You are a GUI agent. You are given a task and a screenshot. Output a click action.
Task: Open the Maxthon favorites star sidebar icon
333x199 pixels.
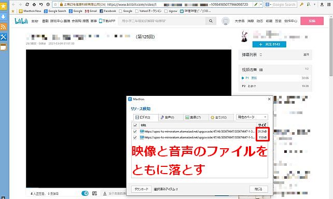(4, 6)
